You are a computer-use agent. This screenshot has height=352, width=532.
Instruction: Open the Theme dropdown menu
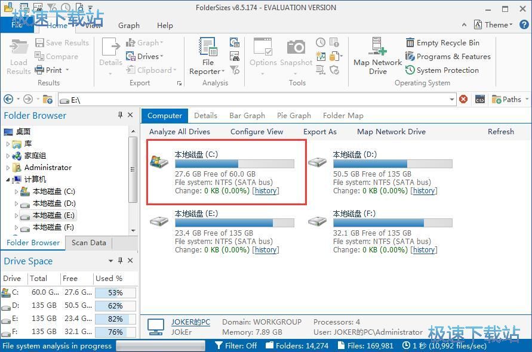coord(494,25)
